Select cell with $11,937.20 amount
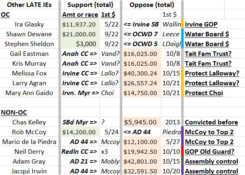 pyautogui.click(x=80, y=24)
